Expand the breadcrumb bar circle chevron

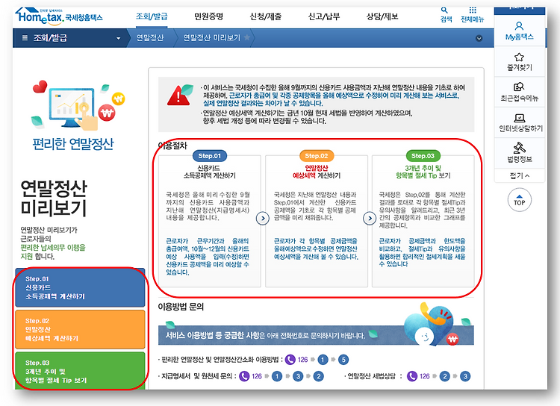click(x=479, y=38)
